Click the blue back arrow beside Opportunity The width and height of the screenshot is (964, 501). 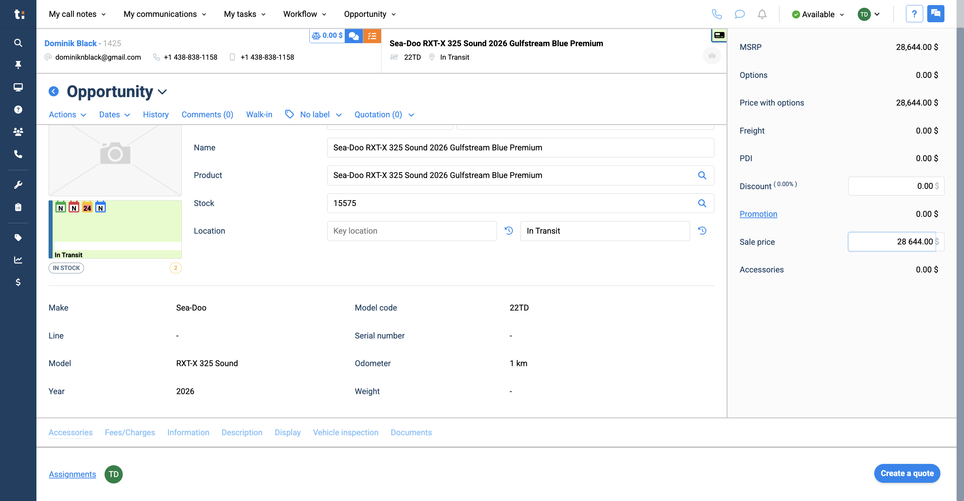pyautogui.click(x=54, y=91)
